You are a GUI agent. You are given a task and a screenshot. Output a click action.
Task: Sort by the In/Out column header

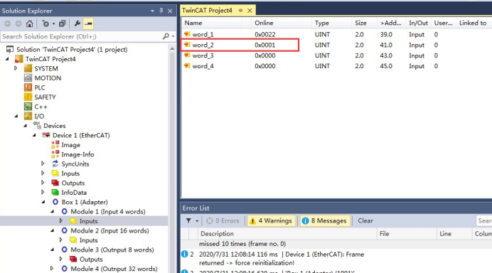pyautogui.click(x=418, y=23)
